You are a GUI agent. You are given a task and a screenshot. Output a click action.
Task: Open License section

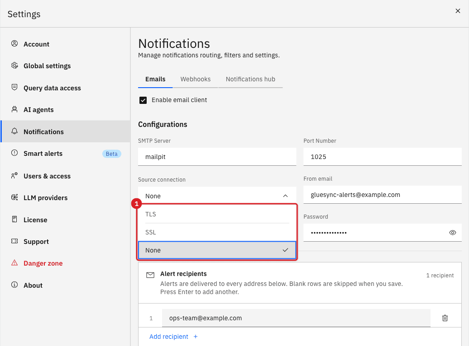[x=65, y=220]
